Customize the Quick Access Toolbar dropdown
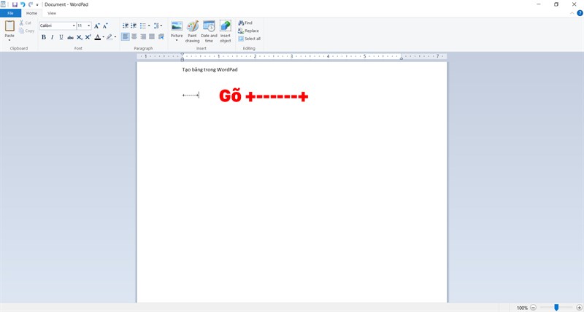Screen dimensions: 584x312 pos(37,5)
